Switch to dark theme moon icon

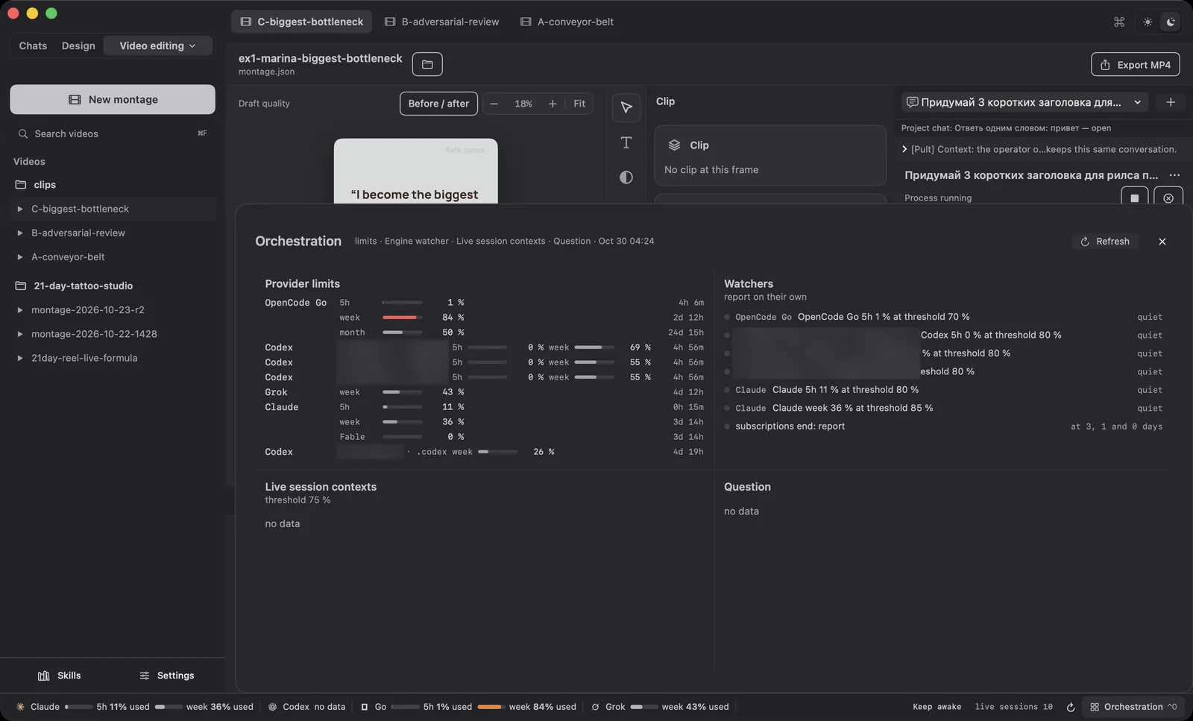(x=1171, y=22)
